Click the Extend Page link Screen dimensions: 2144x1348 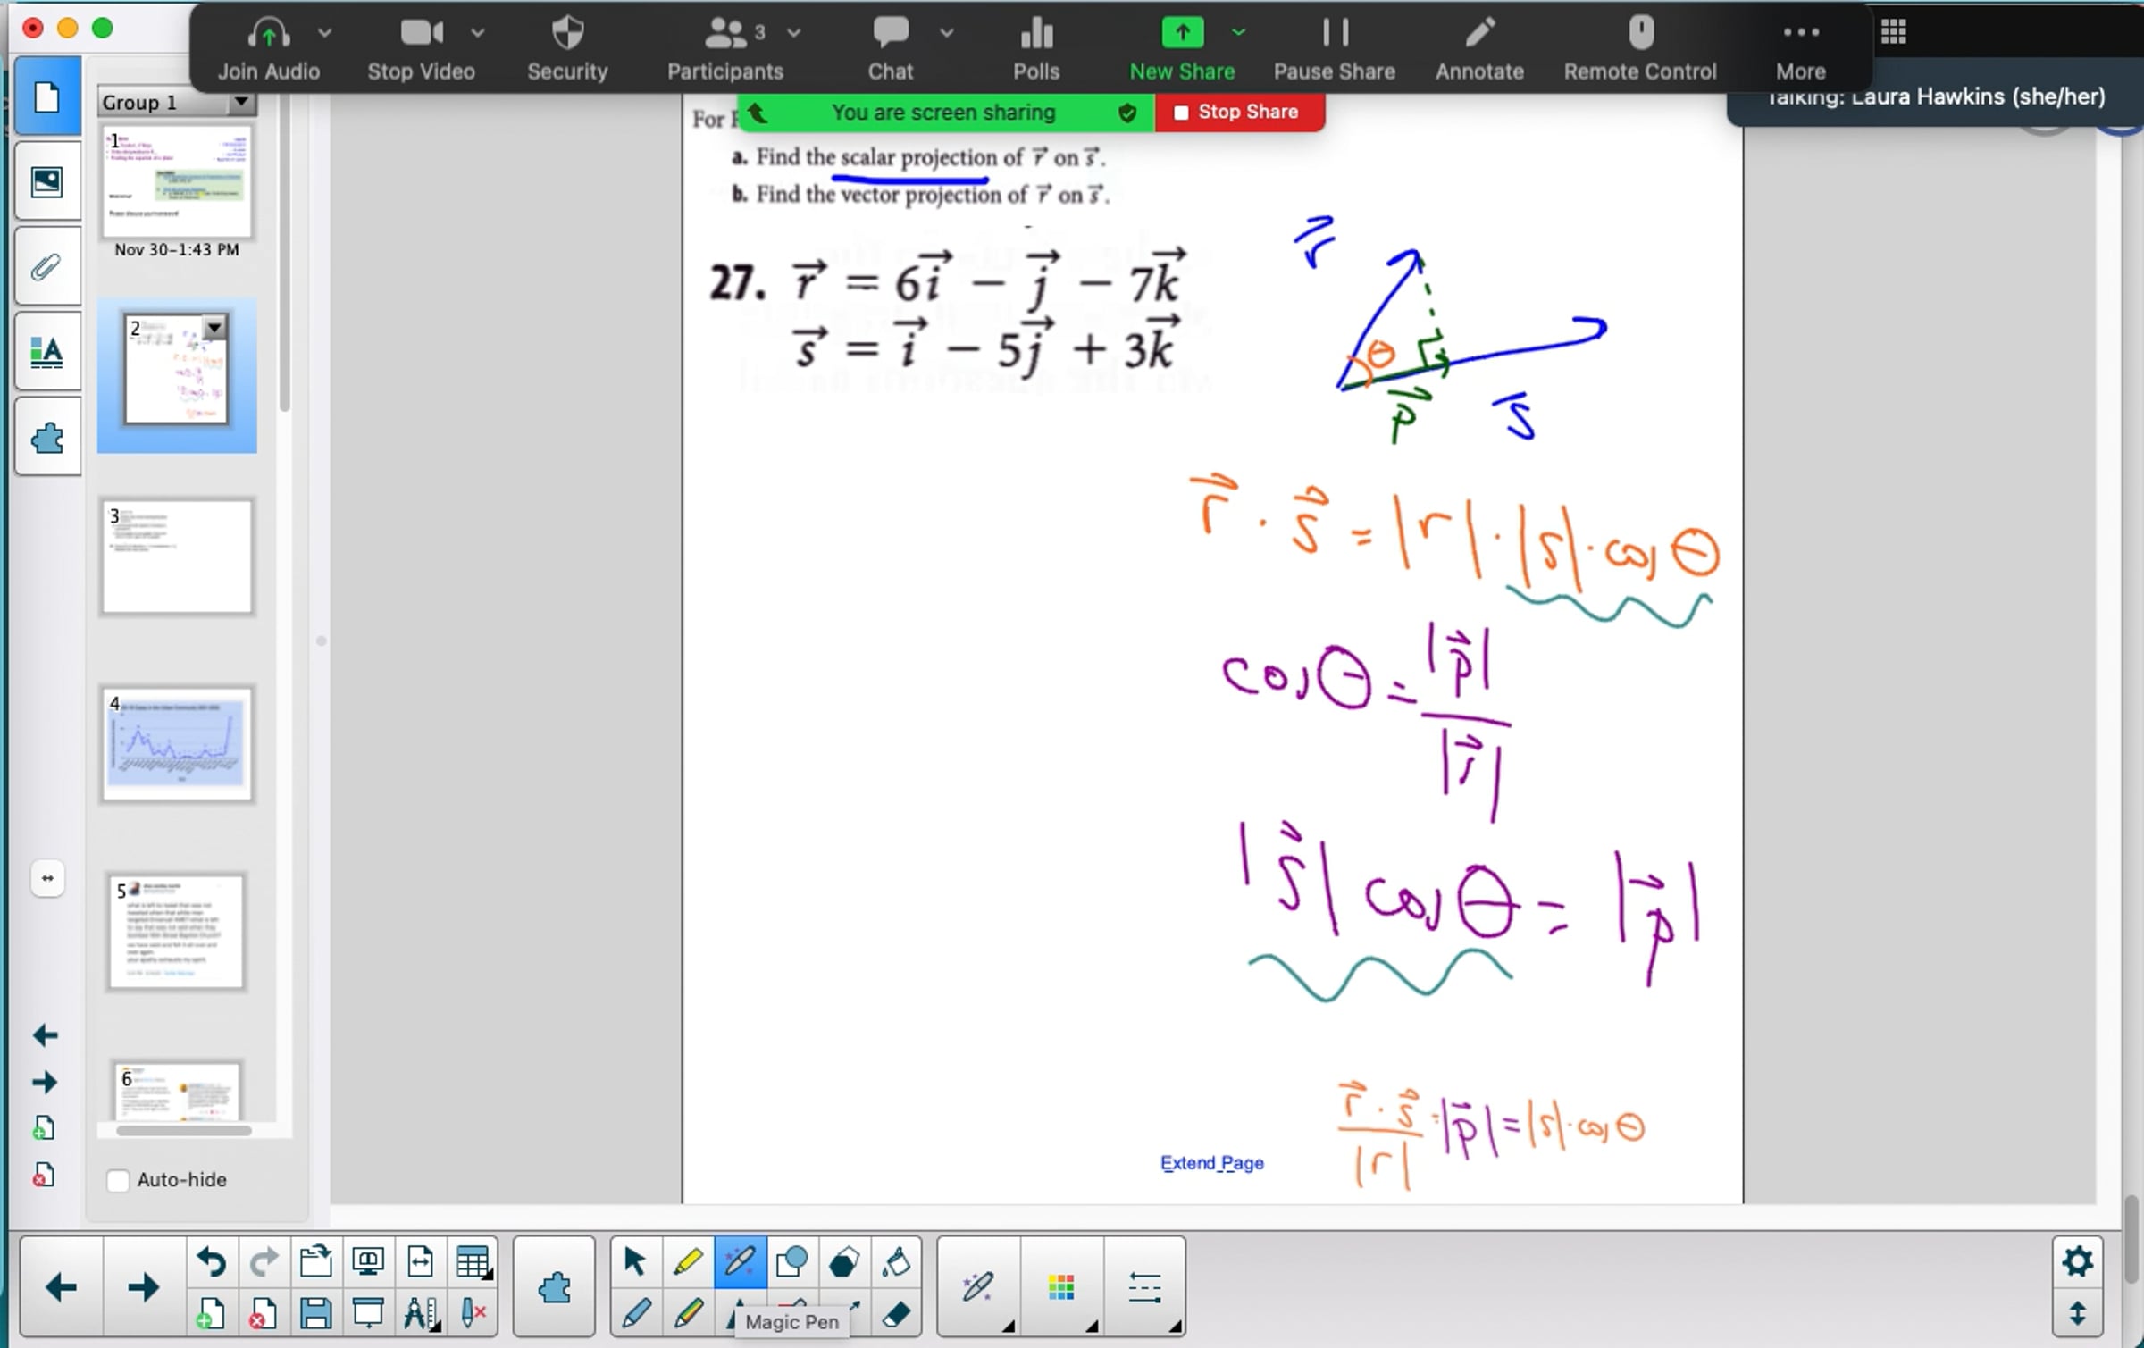coord(1211,1162)
